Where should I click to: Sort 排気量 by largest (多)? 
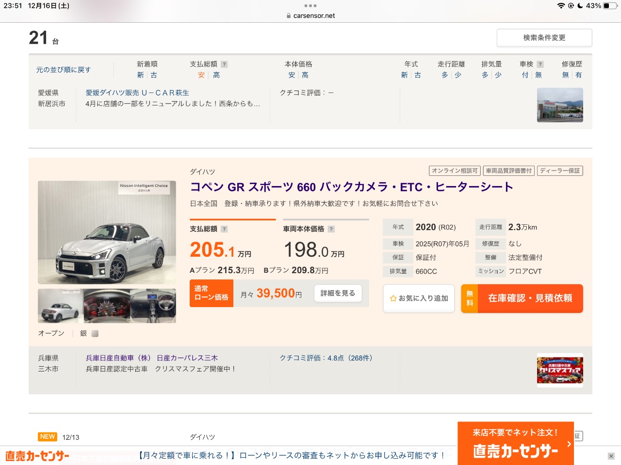(485, 75)
